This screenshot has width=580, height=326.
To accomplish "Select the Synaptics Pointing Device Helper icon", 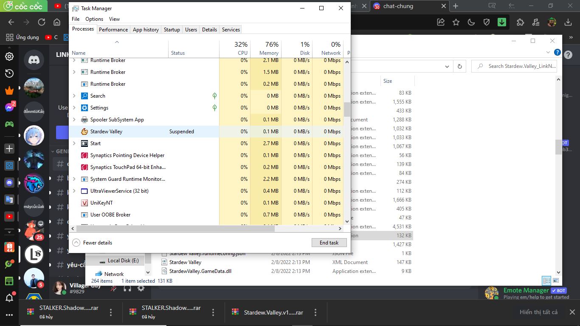I will [x=84, y=155].
